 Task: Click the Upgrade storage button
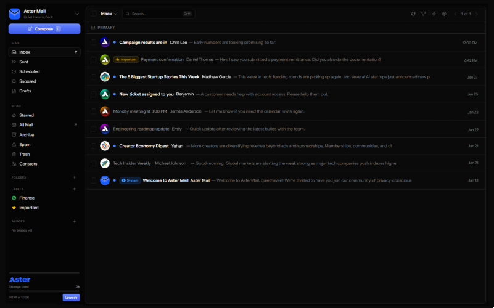click(71, 298)
